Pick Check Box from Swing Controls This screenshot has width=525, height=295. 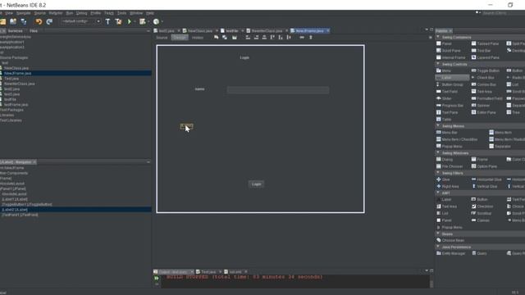click(x=482, y=78)
